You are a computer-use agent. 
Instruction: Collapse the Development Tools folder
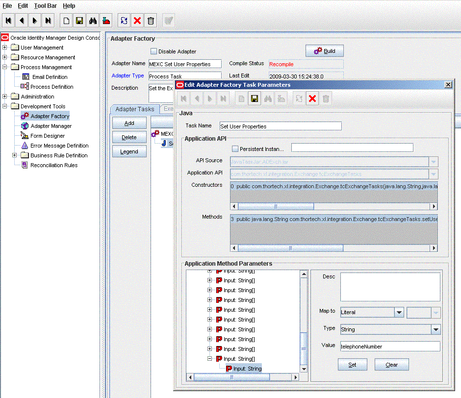tap(5, 106)
